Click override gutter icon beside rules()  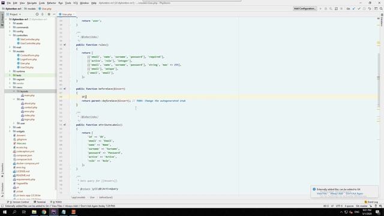[x=65, y=45]
